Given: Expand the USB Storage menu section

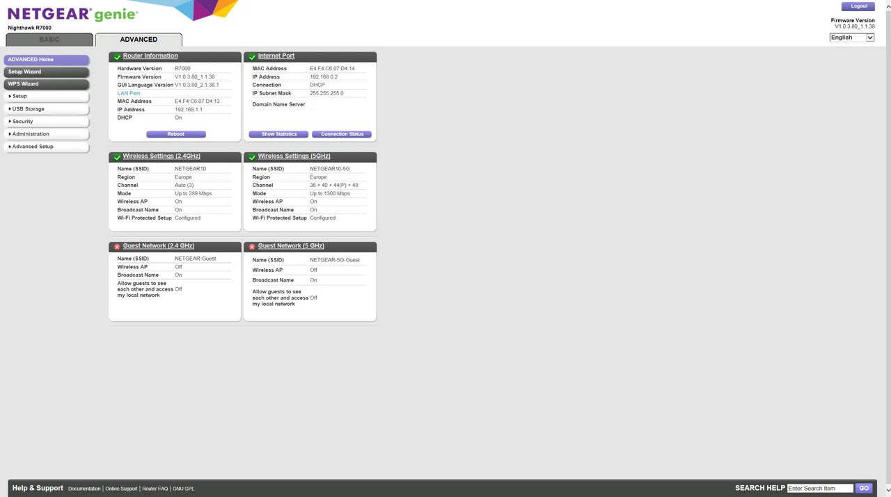Looking at the screenshot, I should click(47, 109).
